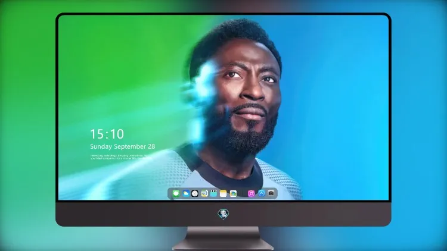
Task: Launch the Weather app from the dock
Action: [x=185, y=193]
